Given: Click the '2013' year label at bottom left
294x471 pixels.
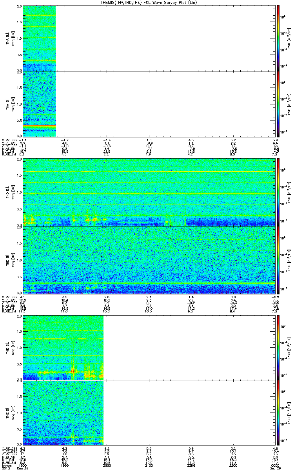Looking at the screenshot, I should tap(6, 469).
